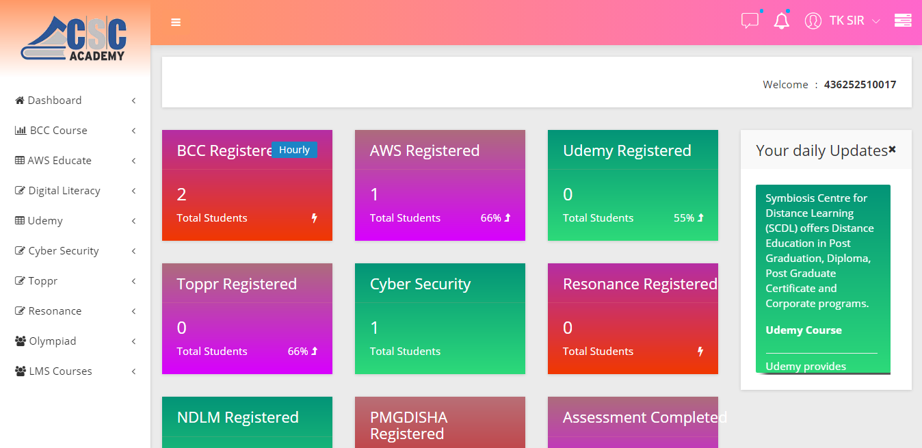Click the welcome ID 436252510017
922x448 pixels.
(x=860, y=85)
